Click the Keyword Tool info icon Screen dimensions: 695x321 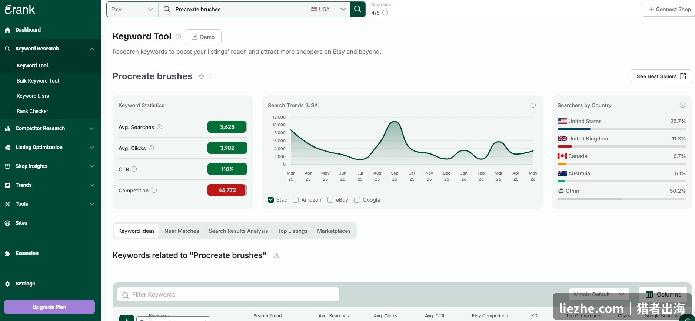(178, 37)
